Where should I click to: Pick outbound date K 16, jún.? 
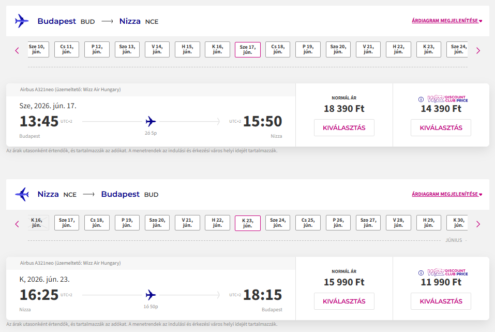[217, 50]
